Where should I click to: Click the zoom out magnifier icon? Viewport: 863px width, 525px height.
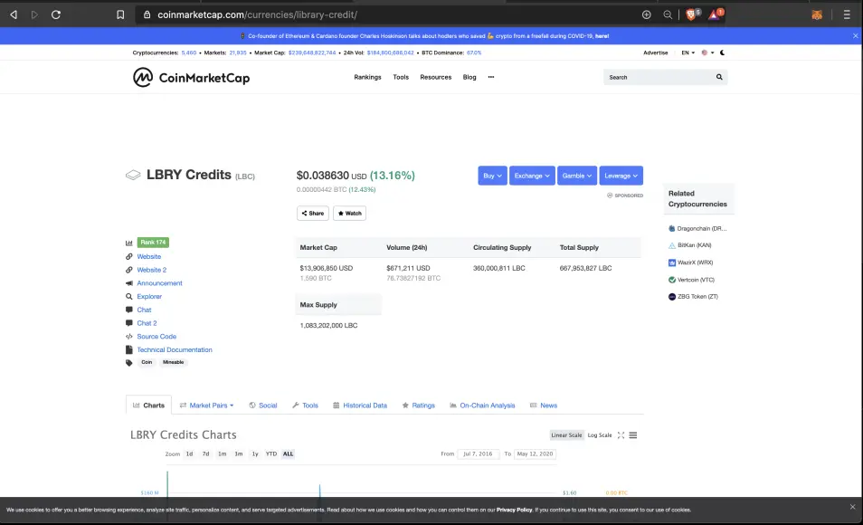pyautogui.click(x=668, y=14)
